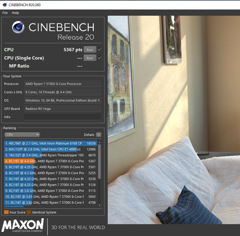Click the Cinebench sphere logo in header
The height and width of the screenshot is (236, 240).
point(18,27)
